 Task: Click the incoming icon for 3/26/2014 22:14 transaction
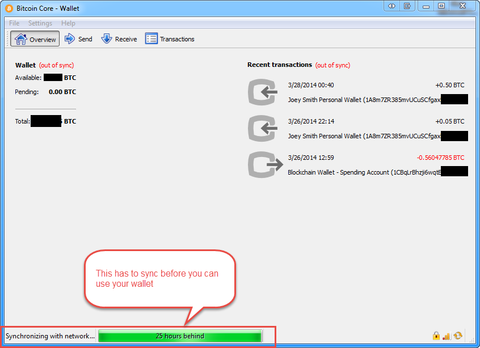[263, 129]
